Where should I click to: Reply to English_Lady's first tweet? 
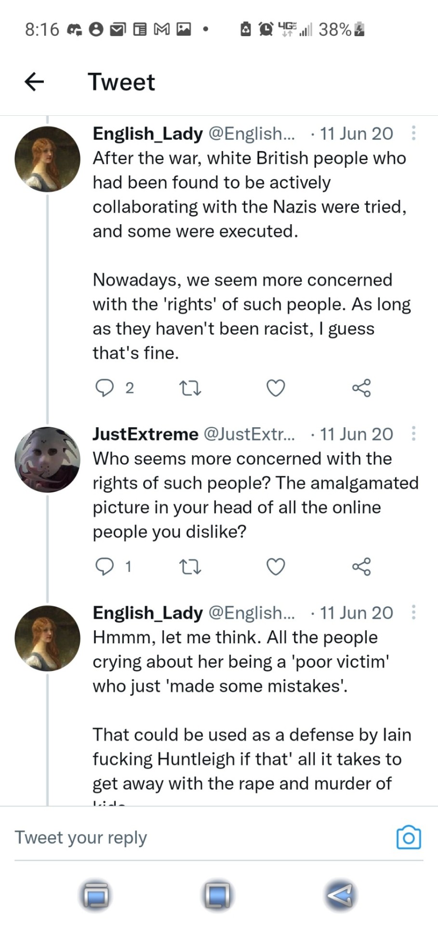coord(104,388)
